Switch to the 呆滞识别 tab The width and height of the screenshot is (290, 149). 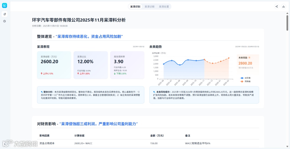(x=135, y=7)
